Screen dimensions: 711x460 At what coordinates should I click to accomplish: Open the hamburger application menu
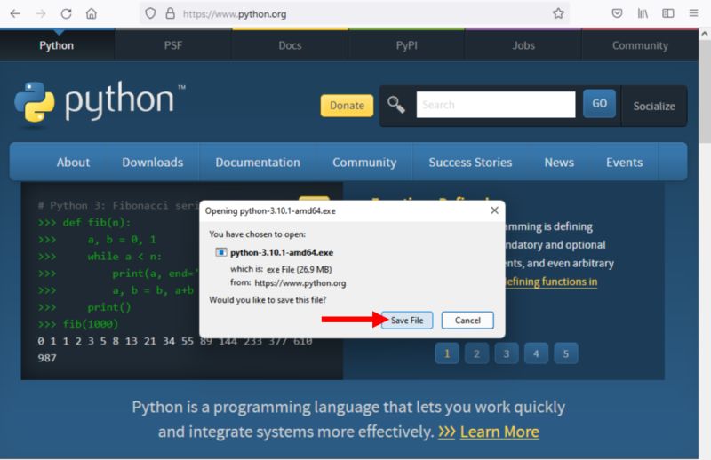click(693, 13)
